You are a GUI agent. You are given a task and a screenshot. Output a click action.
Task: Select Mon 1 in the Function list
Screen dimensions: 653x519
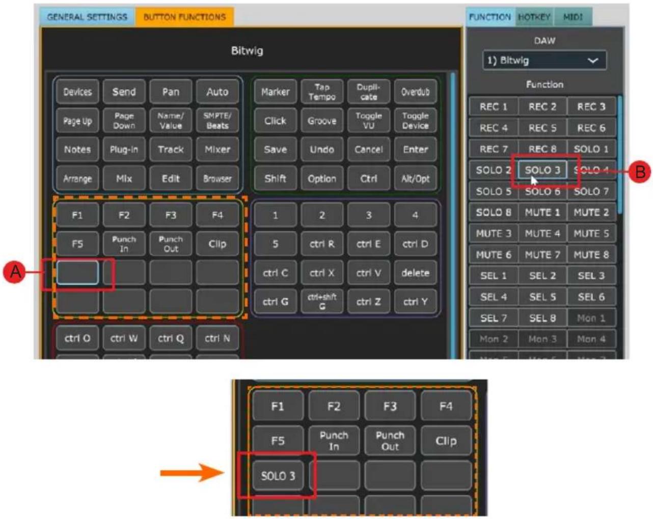(591, 318)
